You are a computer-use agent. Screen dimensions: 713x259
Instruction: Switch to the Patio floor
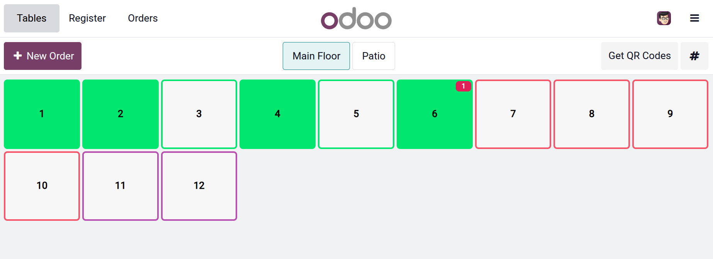point(373,56)
